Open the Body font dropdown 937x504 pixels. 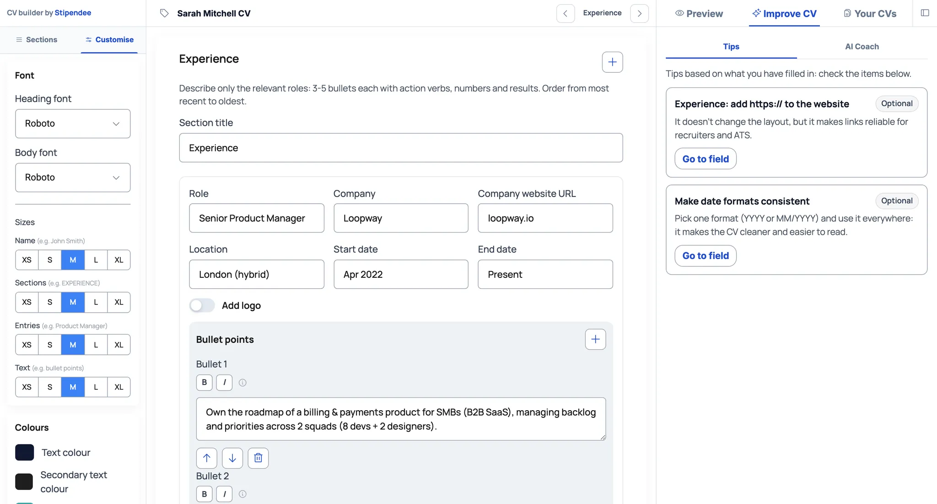(x=73, y=178)
